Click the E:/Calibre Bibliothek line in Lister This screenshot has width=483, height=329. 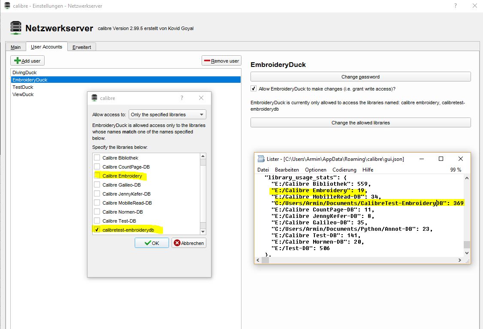click(321, 184)
